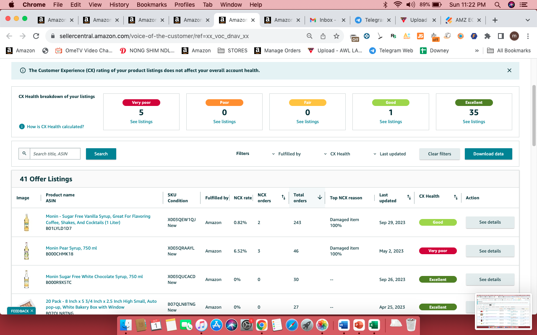Image resolution: width=537 pixels, height=335 pixels.
Task: Open the zoom magnifier icon in the address bar
Action: point(310,36)
